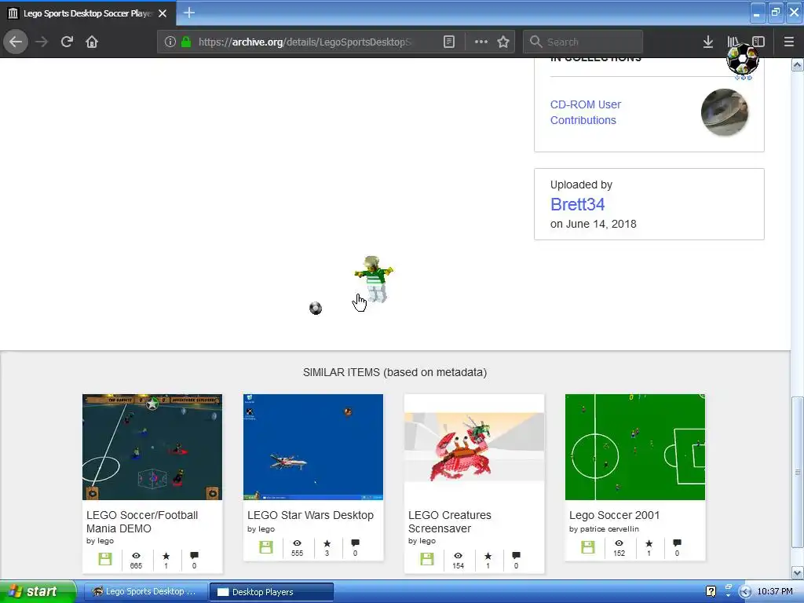
Task: Click the Lego soccer player figure
Action: click(375, 279)
